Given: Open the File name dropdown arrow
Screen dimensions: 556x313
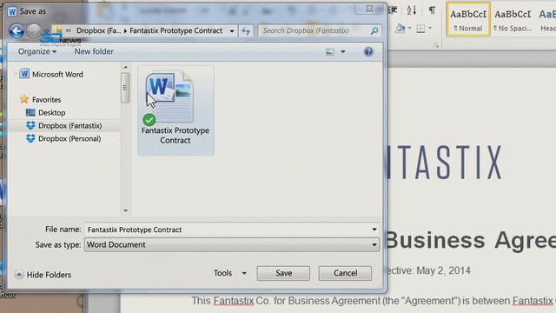Looking at the screenshot, I should click(374, 230).
